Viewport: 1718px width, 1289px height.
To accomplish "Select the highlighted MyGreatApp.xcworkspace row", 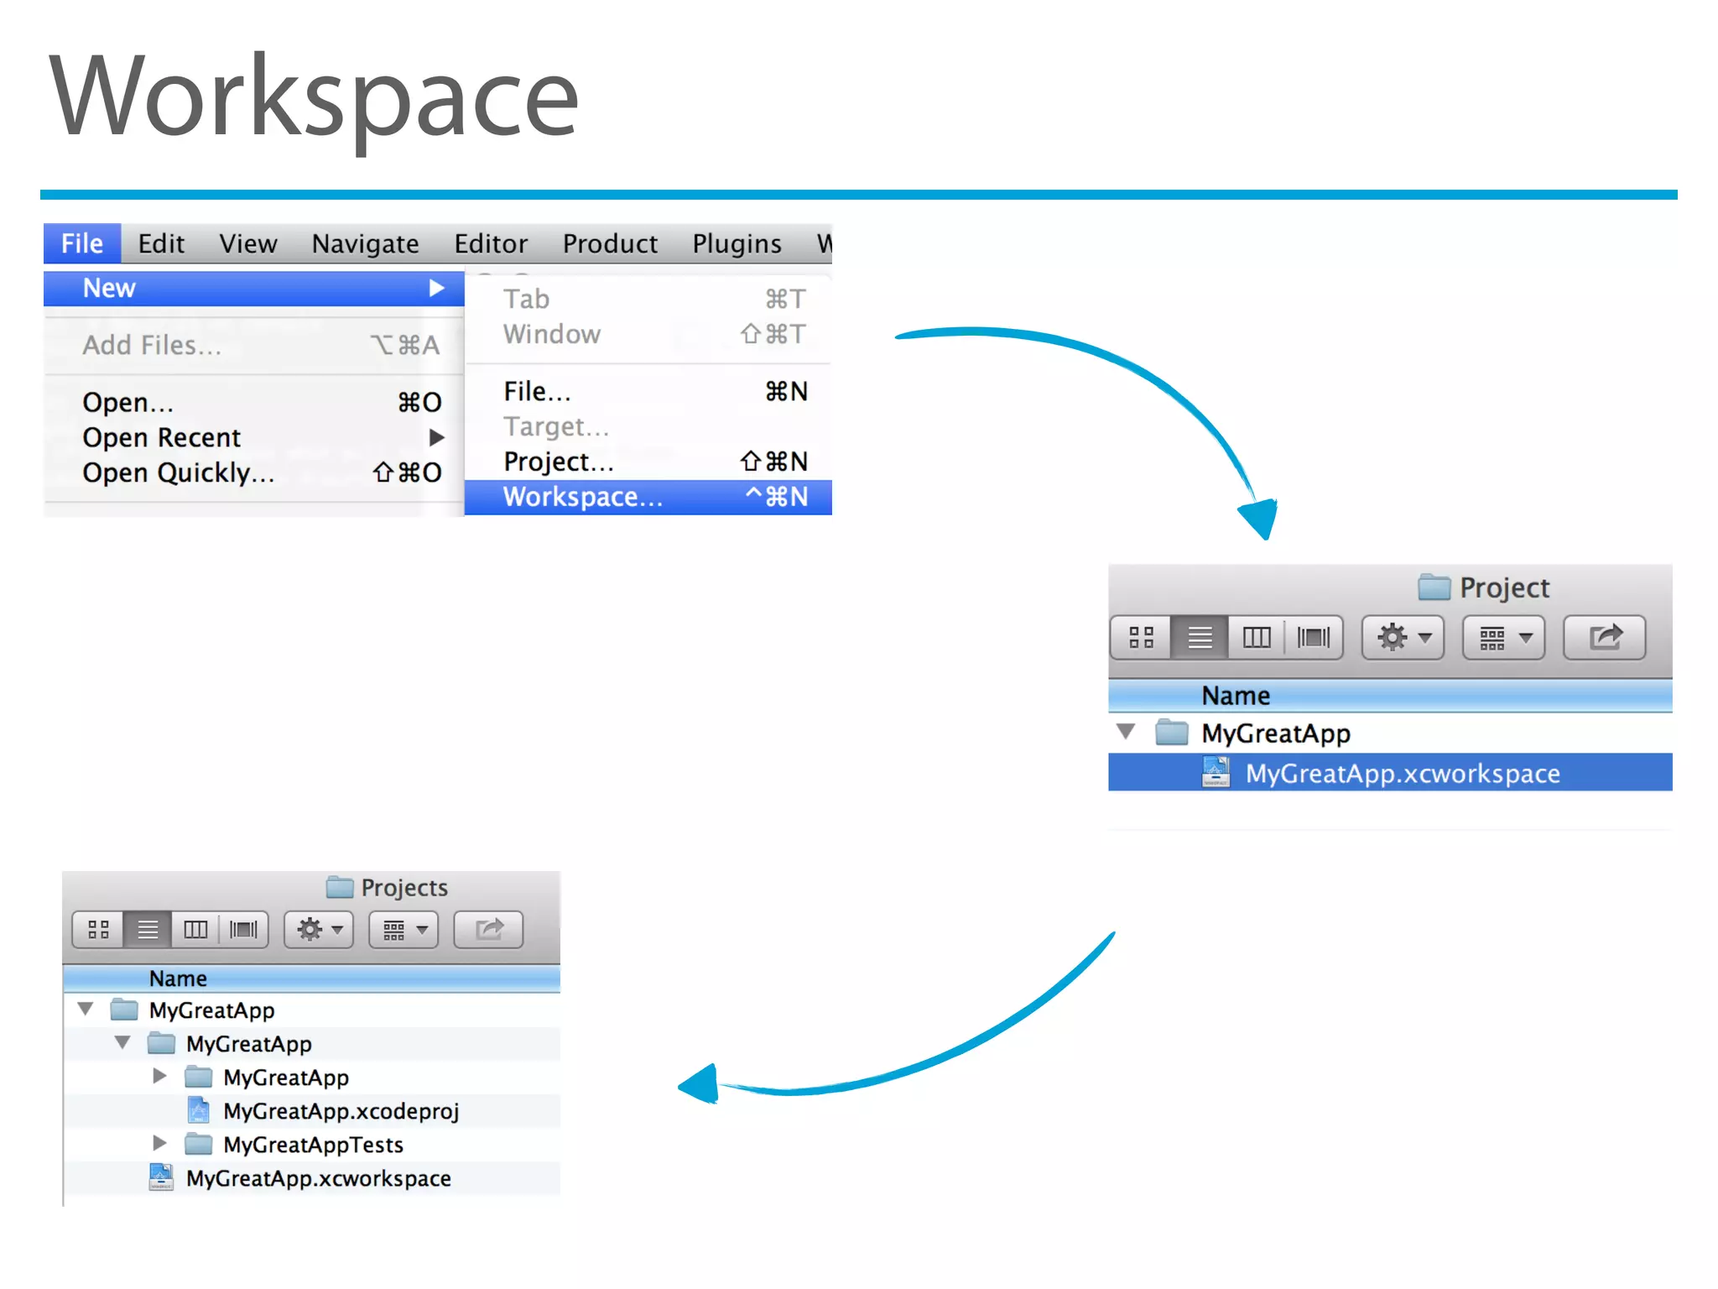I will tap(1401, 773).
